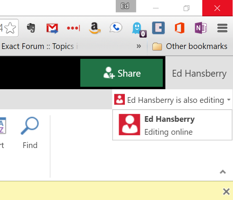Screen dimensions: 233x200
Task: Expand the 'is also editing' dropdown arrow
Action: 229,100
